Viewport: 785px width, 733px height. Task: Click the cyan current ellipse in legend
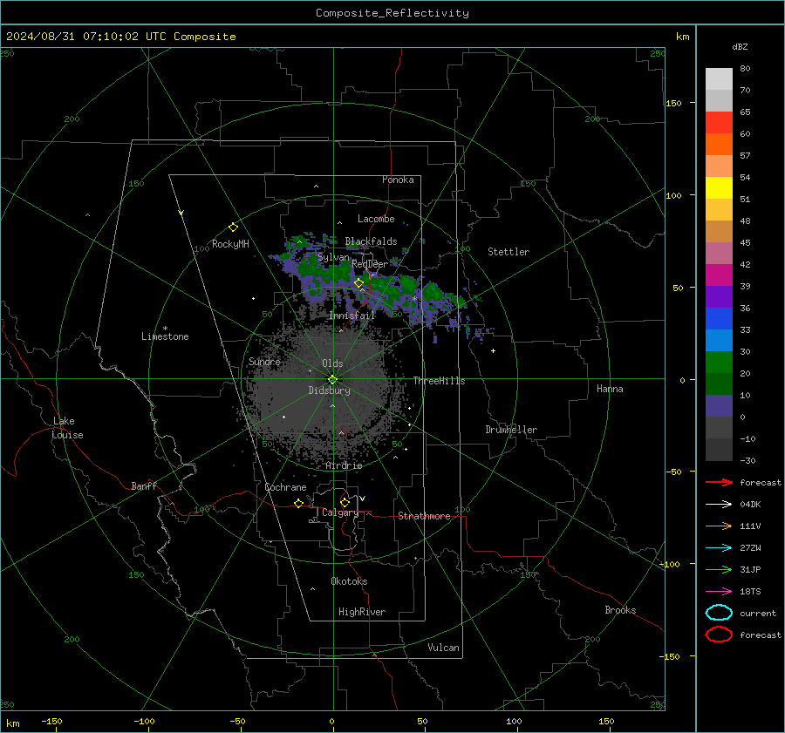(x=719, y=613)
